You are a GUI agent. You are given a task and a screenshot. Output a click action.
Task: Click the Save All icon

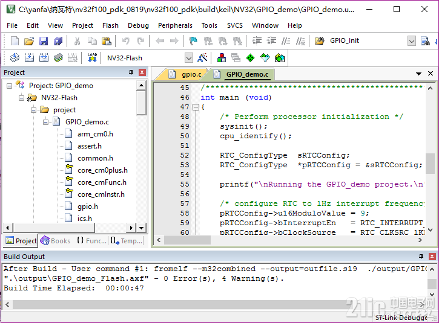pos(58,41)
